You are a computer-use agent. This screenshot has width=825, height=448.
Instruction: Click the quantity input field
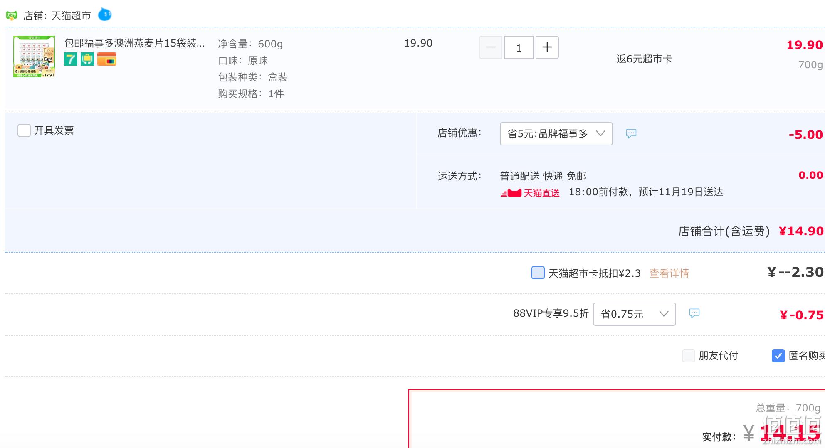[519, 47]
